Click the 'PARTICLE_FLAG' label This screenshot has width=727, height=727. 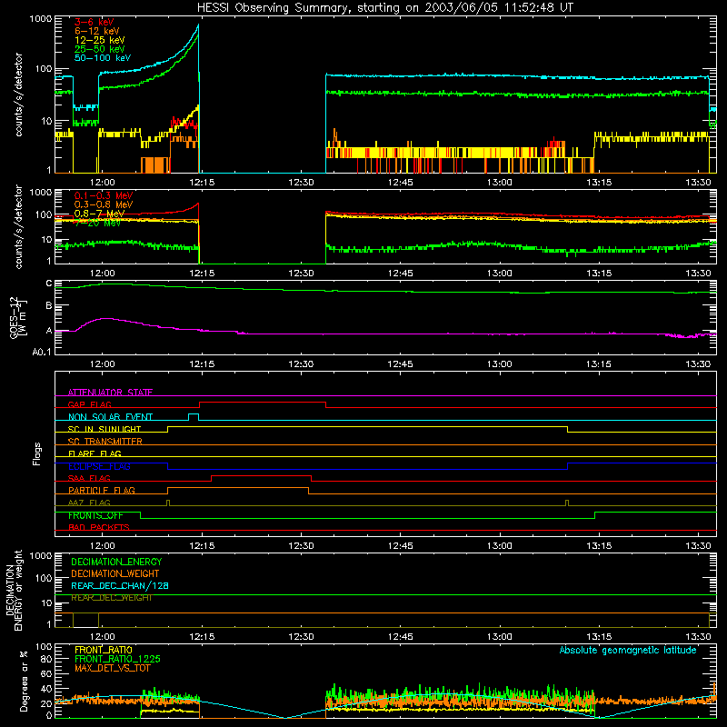click(102, 491)
